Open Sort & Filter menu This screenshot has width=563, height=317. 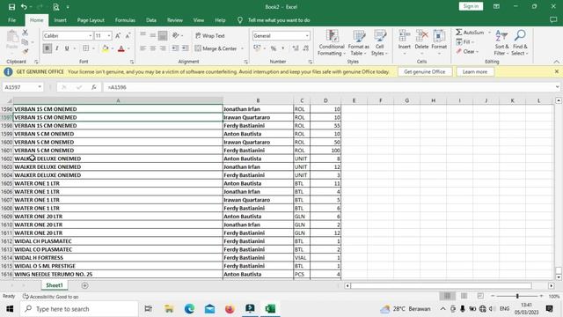tap(501, 43)
